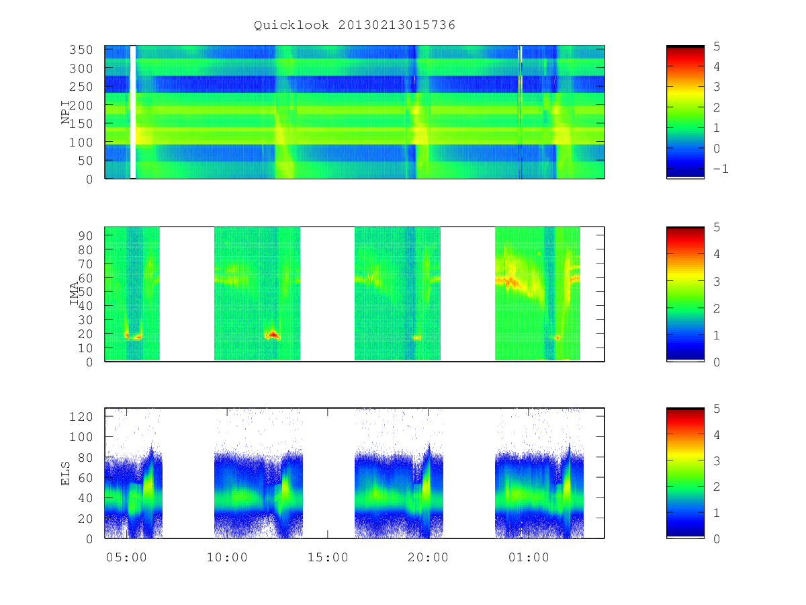Screen dimensions: 806x605
Task: Click the '01:00' time axis label
Action: pos(529,557)
